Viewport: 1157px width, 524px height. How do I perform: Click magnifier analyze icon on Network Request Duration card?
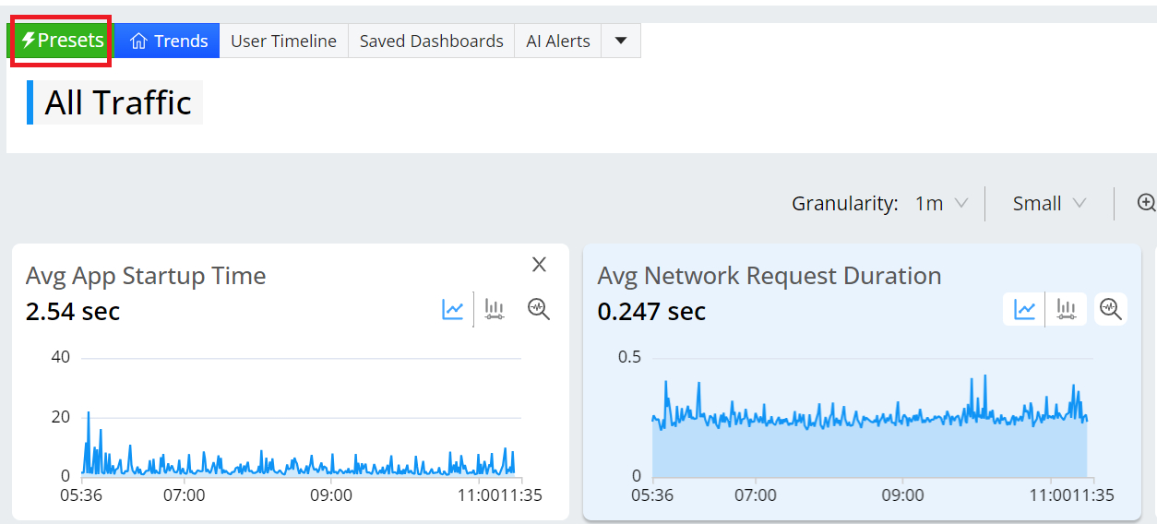pos(1111,309)
